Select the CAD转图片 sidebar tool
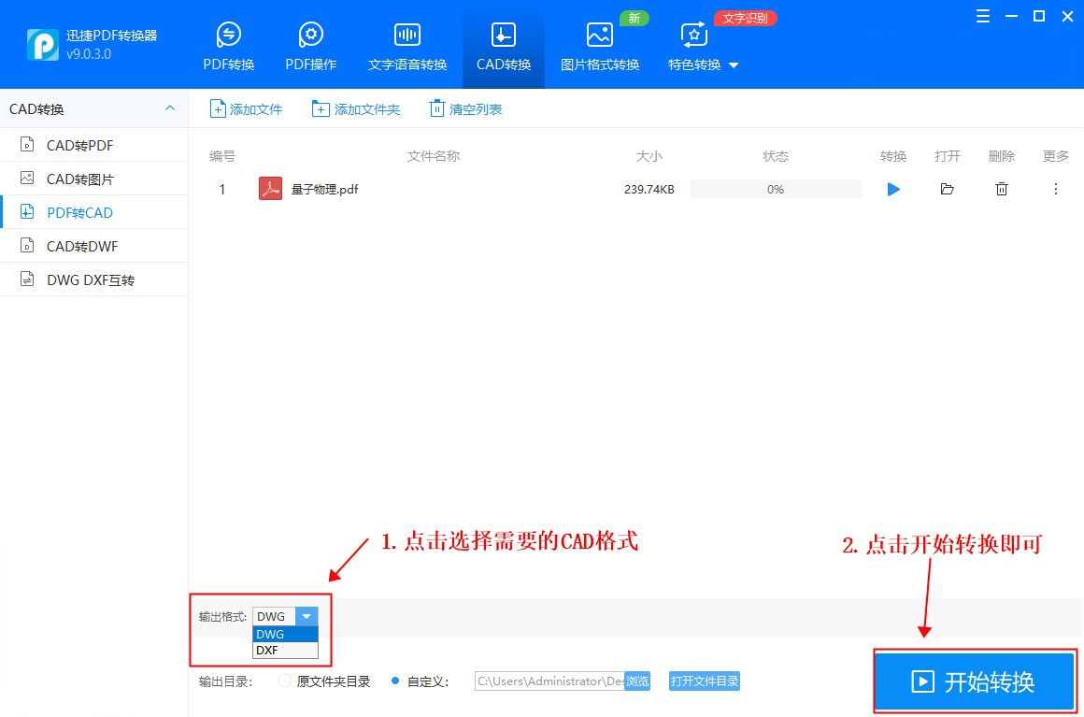 pyautogui.click(x=81, y=179)
